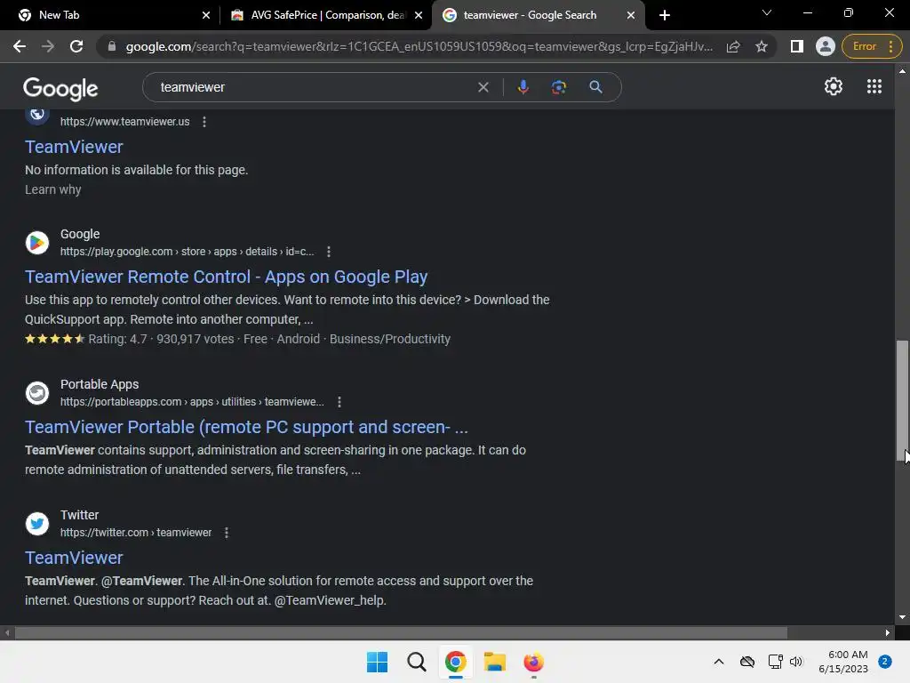Click the Error update button

872,46
